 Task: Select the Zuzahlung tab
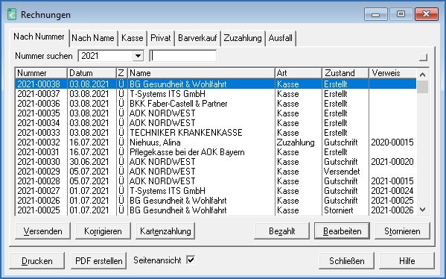tap(243, 38)
